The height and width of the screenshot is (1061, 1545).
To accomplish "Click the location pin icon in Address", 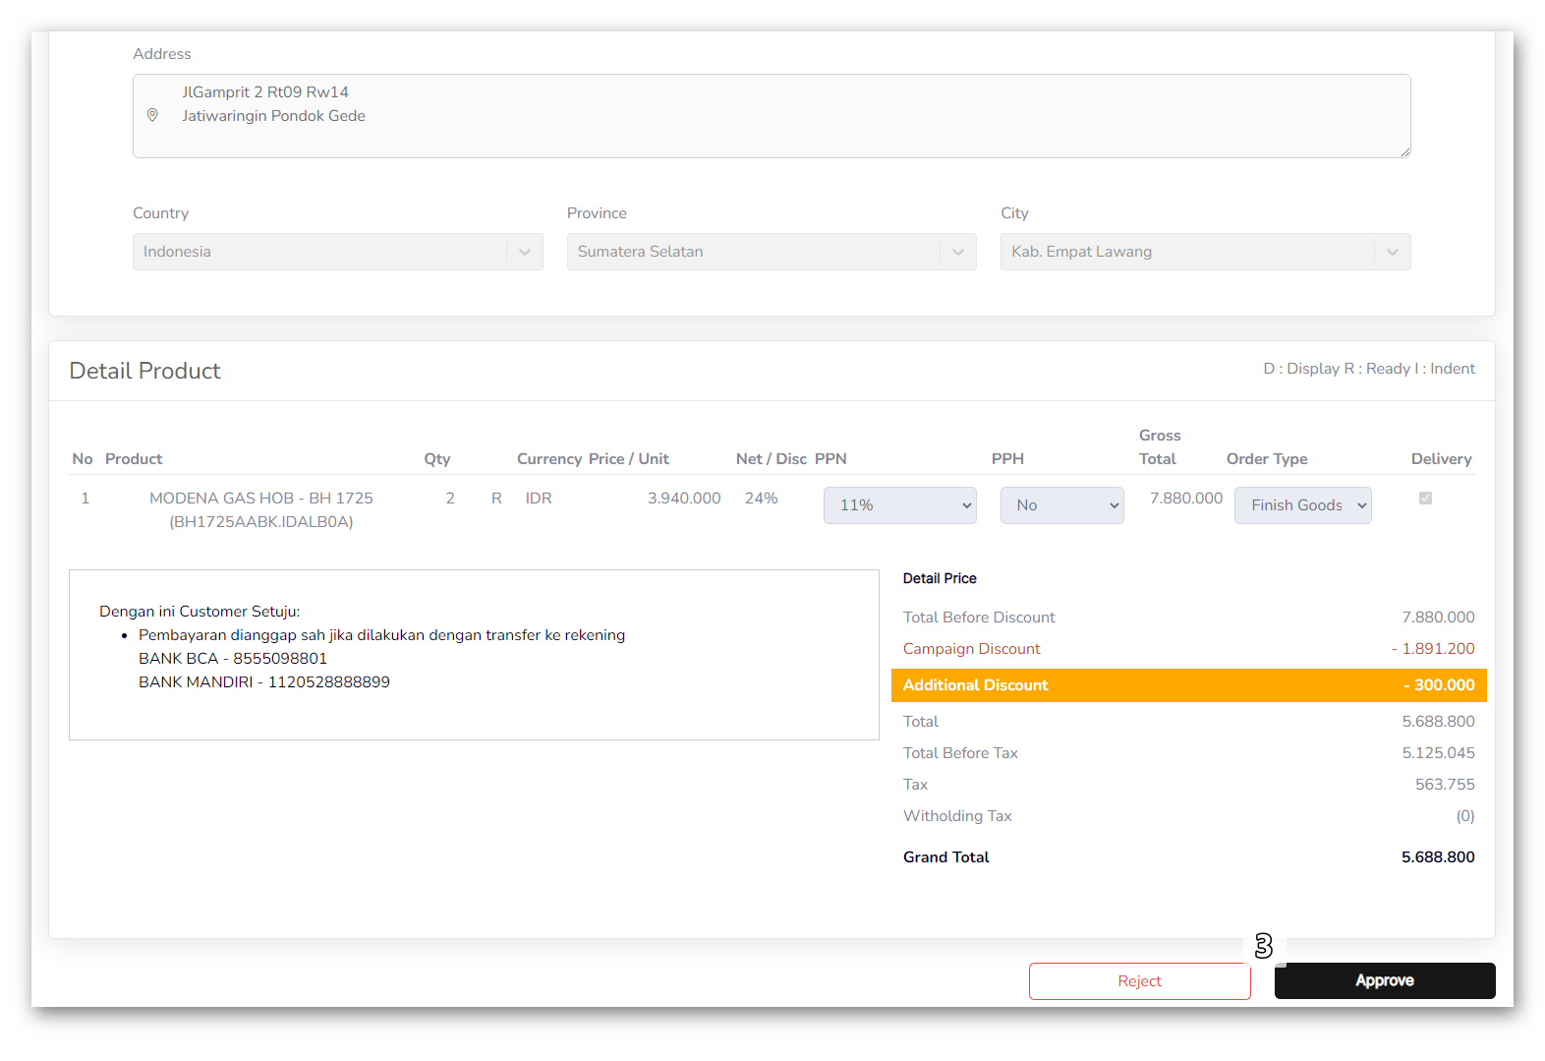I will point(152,115).
